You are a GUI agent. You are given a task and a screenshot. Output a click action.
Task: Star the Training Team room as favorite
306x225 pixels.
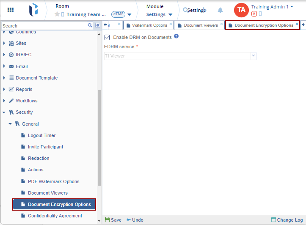point(57,14)
